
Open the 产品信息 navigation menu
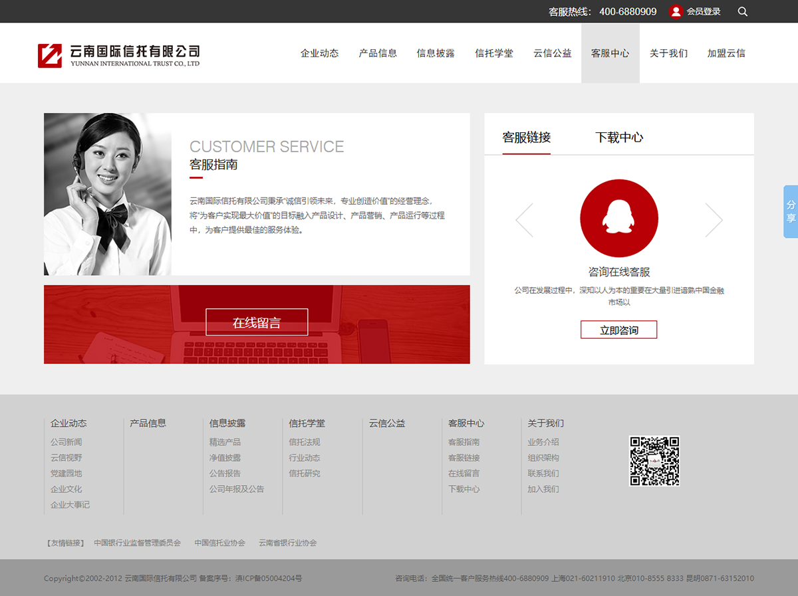[378, 53]
